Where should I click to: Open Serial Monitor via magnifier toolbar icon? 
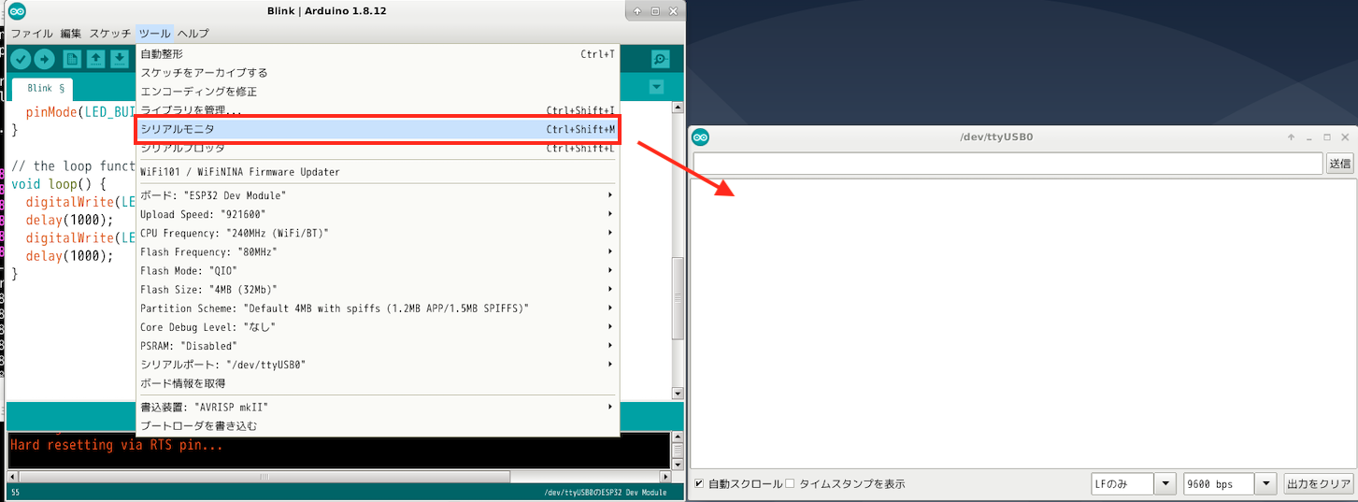[x=660, y=60]
